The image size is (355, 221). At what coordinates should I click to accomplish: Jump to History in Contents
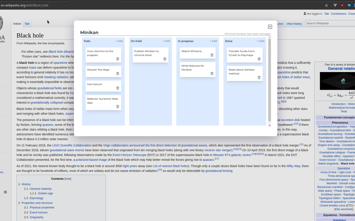(26, 184)
